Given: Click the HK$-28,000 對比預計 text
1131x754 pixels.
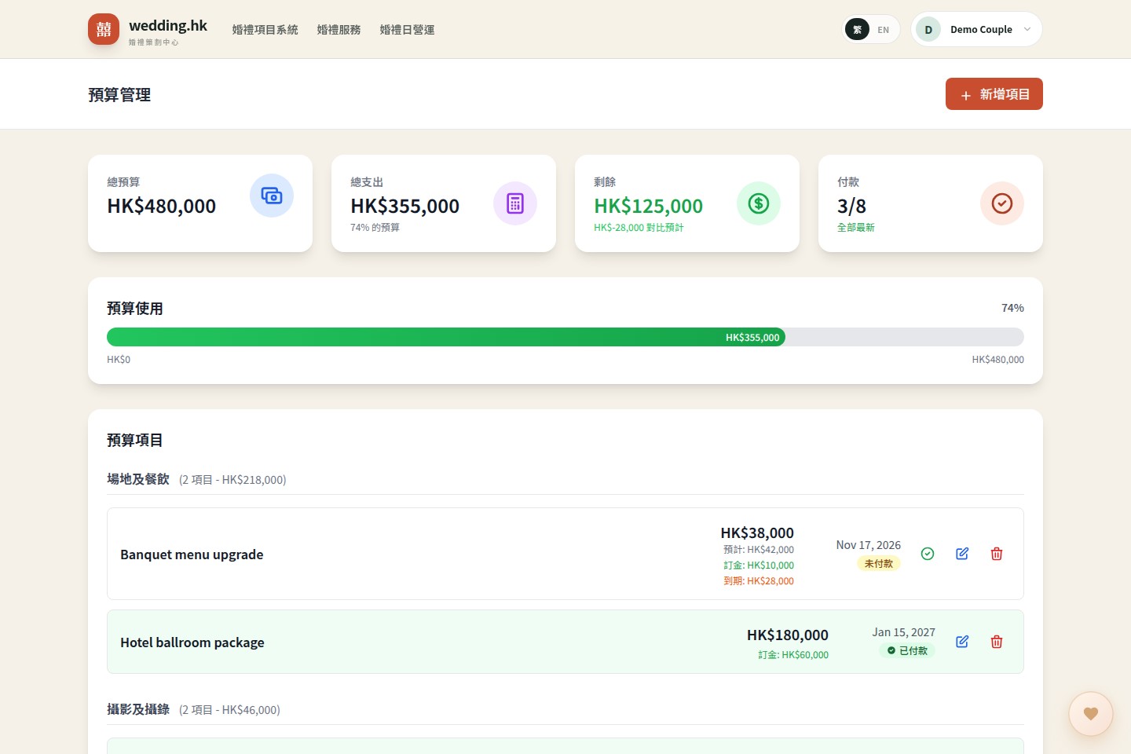Looking at the screenshot, I should coord(639,228).
